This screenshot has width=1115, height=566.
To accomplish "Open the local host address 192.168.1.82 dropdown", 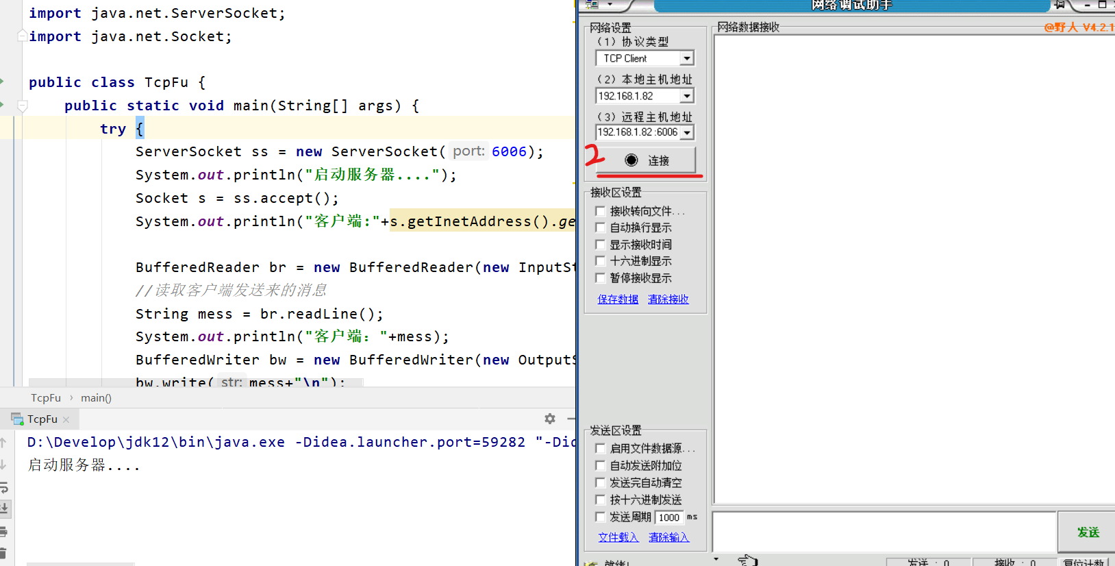I will (x=687, y=96).
